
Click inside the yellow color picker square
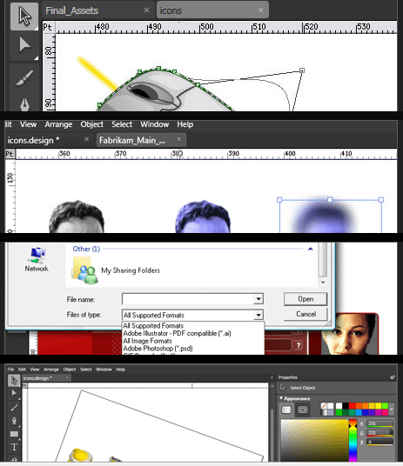tap(314, 440)
